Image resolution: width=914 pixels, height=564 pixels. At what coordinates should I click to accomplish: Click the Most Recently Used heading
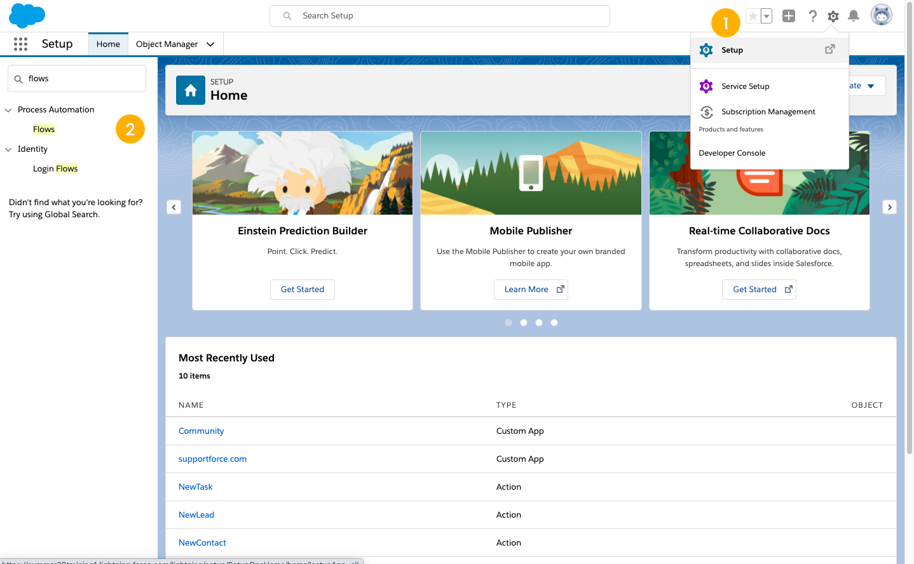(226, 358)
